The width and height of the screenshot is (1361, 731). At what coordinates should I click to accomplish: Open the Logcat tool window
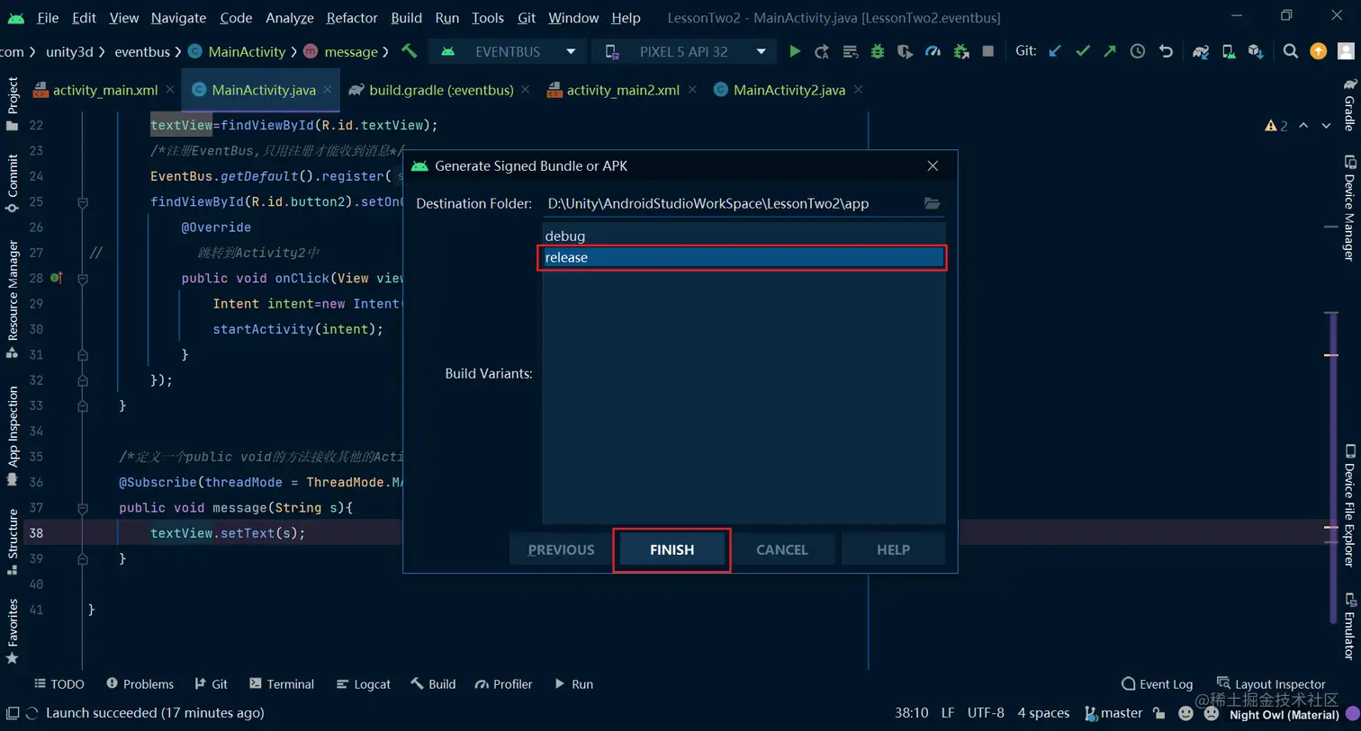(363, 684)
